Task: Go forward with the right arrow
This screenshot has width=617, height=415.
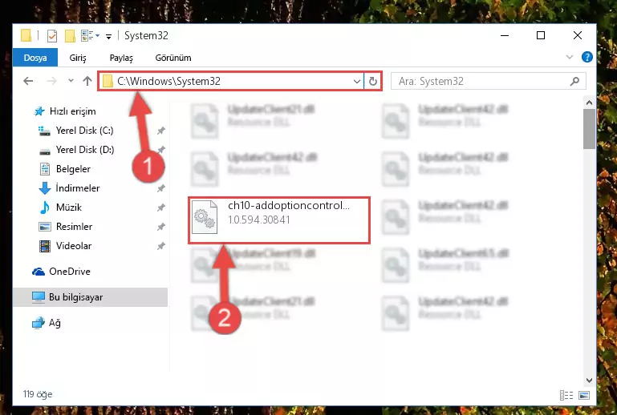Action: click(51, 82)
